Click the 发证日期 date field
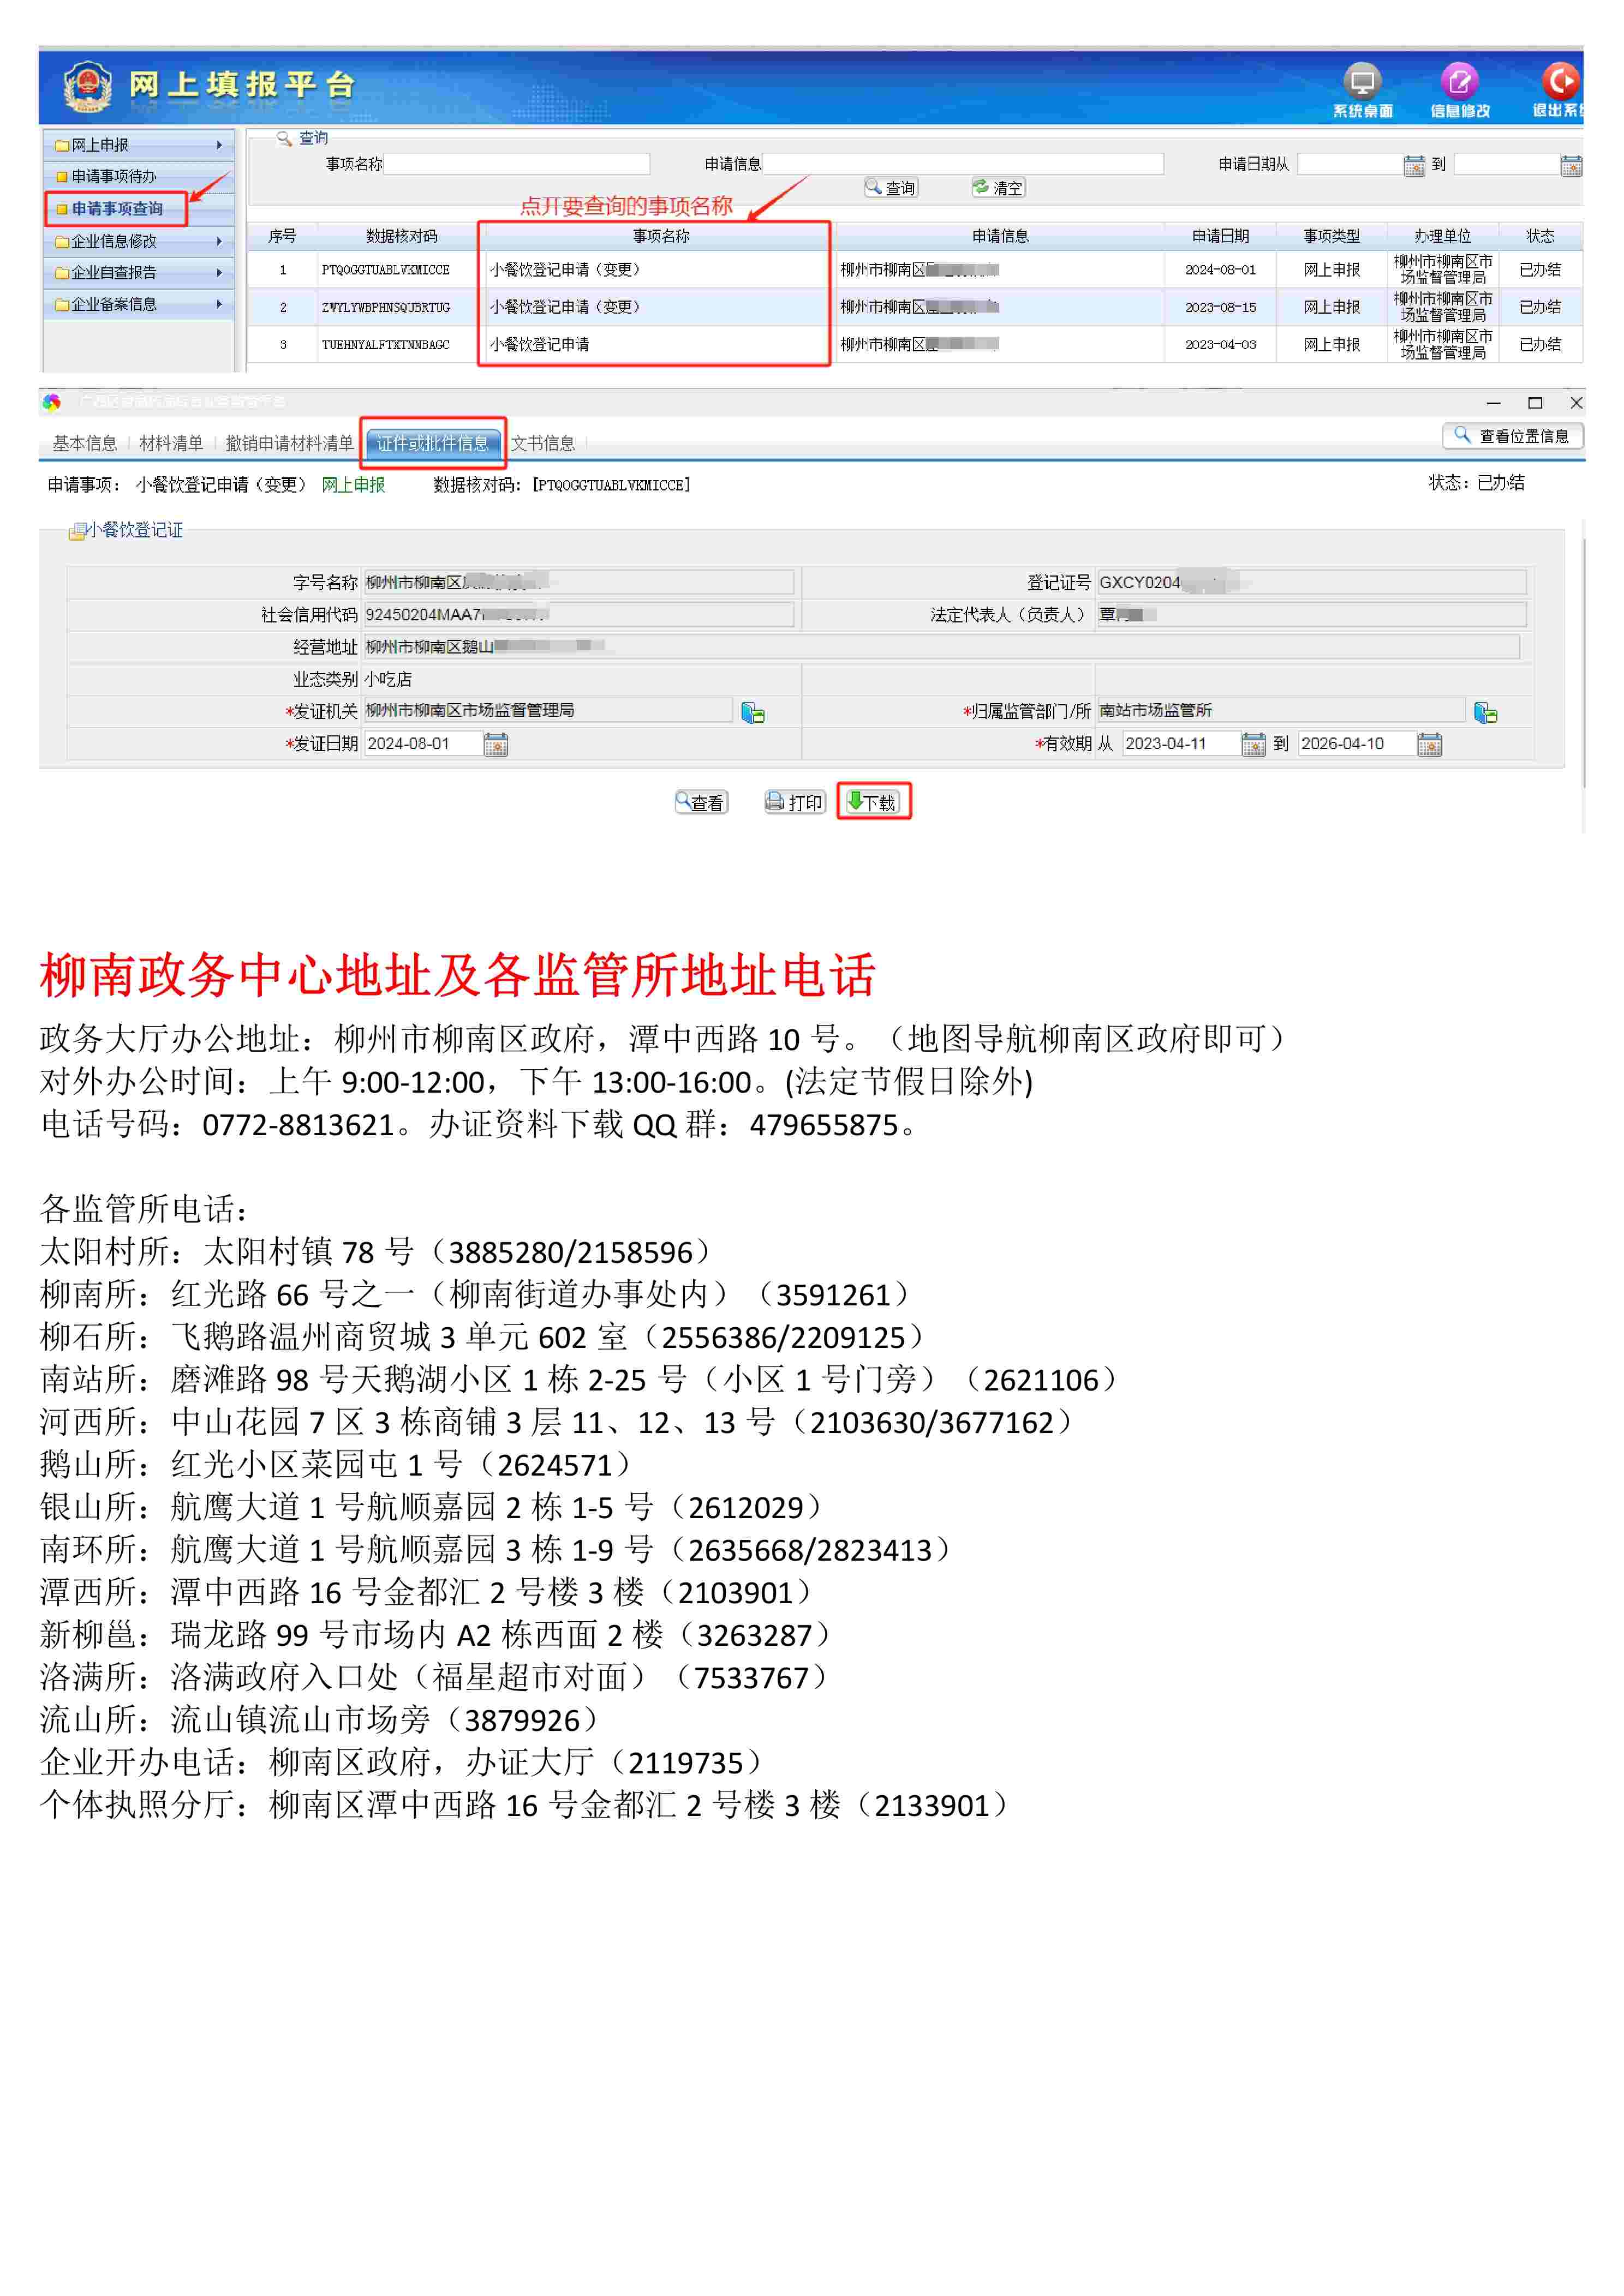Viewport: 1624px width, 2296px height. click(x=423, y=744)
